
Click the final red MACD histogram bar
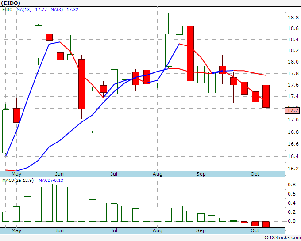coord(266,224)
